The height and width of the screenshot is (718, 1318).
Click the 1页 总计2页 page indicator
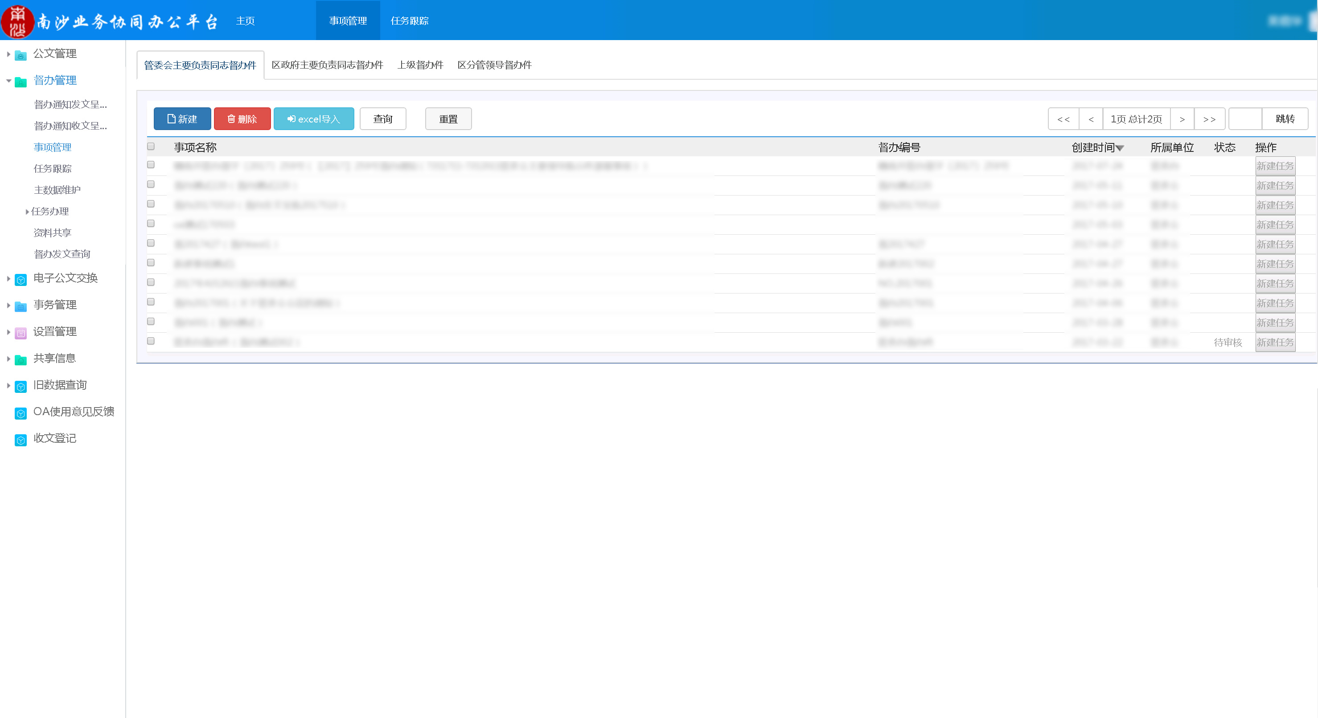pyautogui.click(x=1136, y=118)
